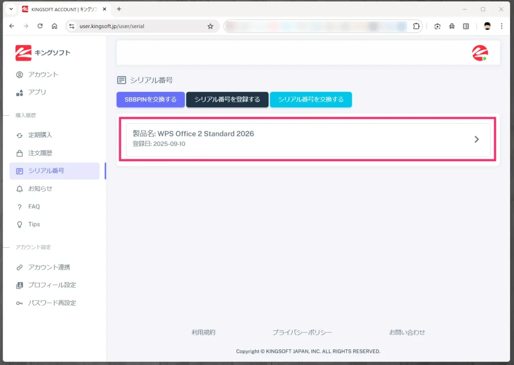This screenshot has width=514, height=365.
Task: Reload the page
Action: tap(40, 26)
